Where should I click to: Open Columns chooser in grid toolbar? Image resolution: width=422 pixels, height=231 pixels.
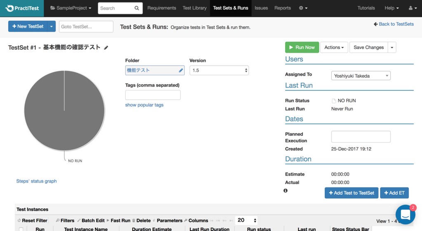click(x=196, y=221)
